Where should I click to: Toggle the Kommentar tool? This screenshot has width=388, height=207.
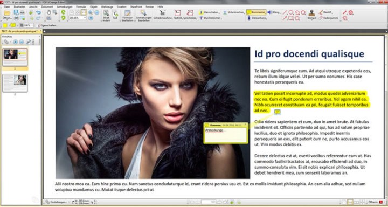[x=256, y=12]
